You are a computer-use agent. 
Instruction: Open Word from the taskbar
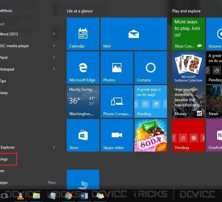(x=84, y=196)
